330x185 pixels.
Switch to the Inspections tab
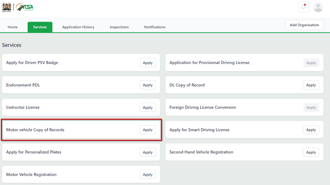click(x=119, y=27)
